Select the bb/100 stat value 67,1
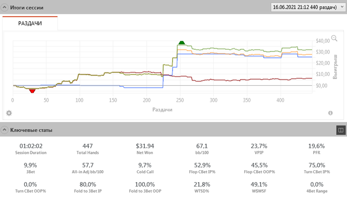Viewport: 347px width, 198px height. click(202, 146)
